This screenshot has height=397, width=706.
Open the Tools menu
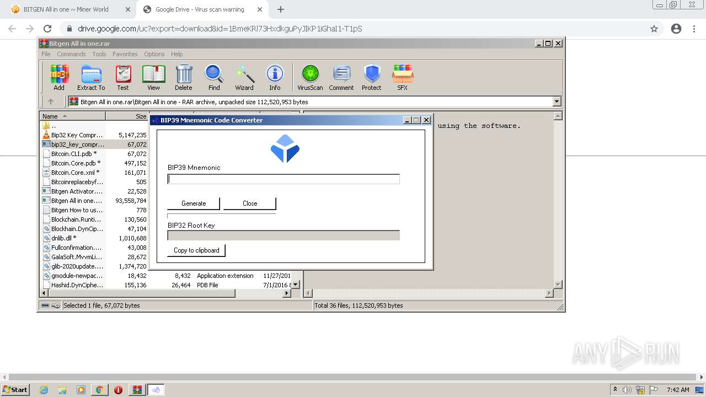click(x=99, y=54)
